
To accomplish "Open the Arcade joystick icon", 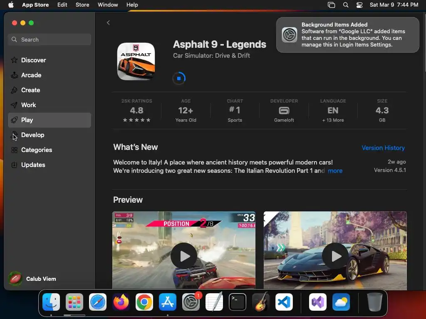I will [14, 75].
